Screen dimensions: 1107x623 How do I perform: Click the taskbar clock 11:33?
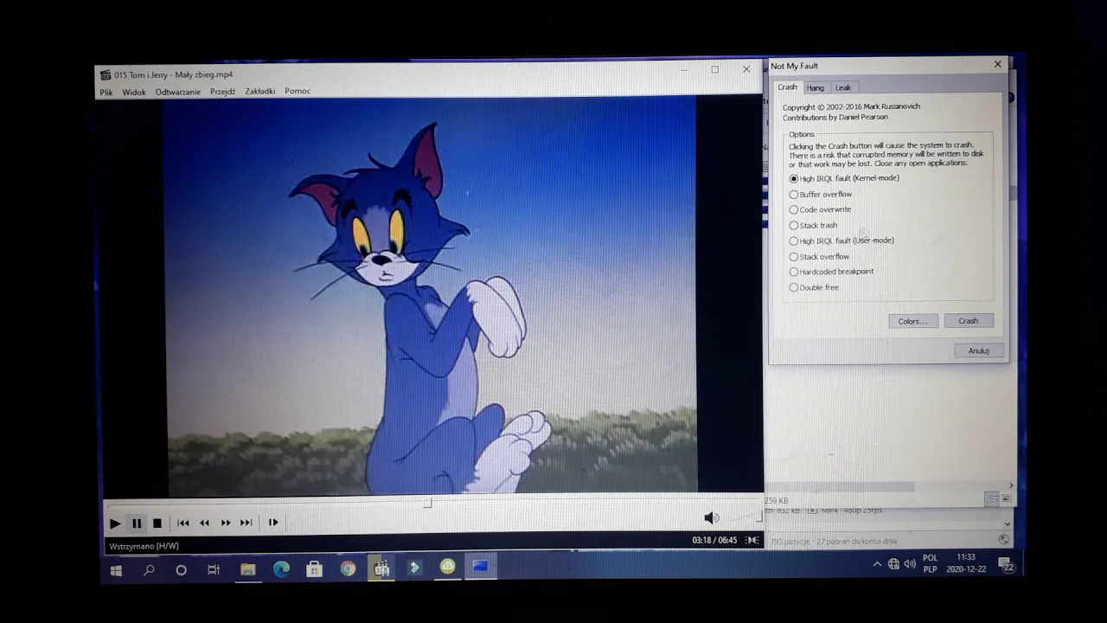966,563
